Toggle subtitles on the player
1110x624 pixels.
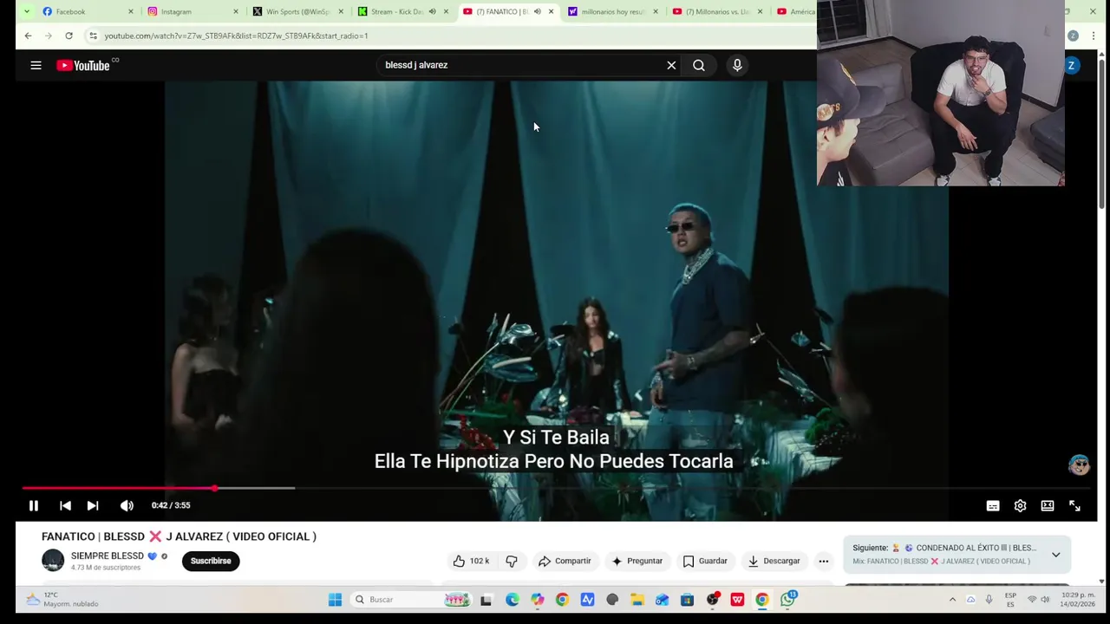(993, 506)
